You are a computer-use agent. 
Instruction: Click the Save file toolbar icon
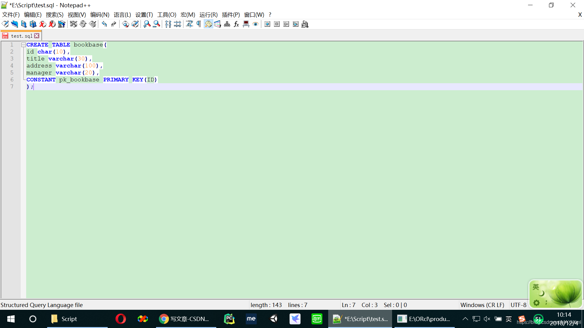24,24
